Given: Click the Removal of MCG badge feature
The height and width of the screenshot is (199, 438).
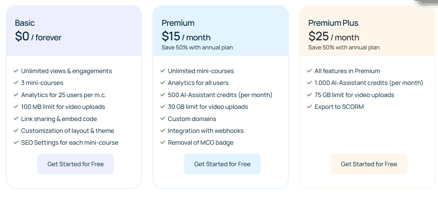Looking at the screenshot, I should click(x=201, y=142).
